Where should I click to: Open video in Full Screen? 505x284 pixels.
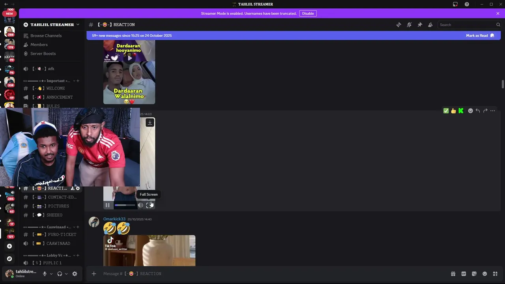point(149,205)
